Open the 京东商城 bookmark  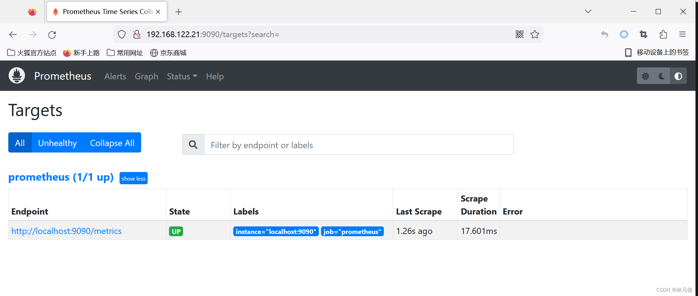168,53
